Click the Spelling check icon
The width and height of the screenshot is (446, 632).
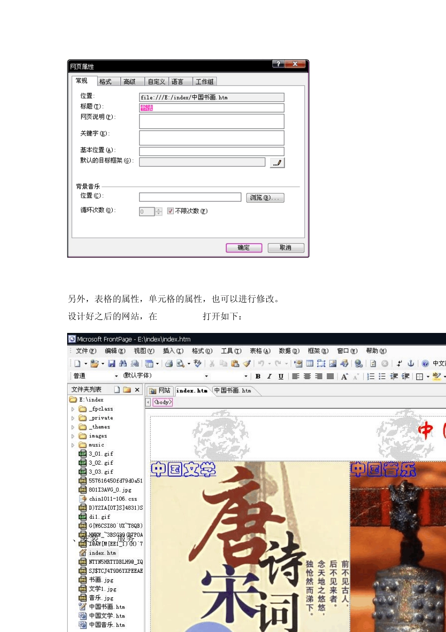pos(198,363)
